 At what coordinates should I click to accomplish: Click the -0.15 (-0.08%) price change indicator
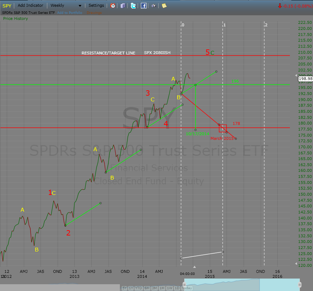tap(295, 6)
